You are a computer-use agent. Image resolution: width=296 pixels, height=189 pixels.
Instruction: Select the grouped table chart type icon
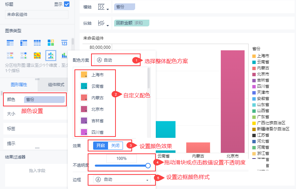(x=10, y=43)
